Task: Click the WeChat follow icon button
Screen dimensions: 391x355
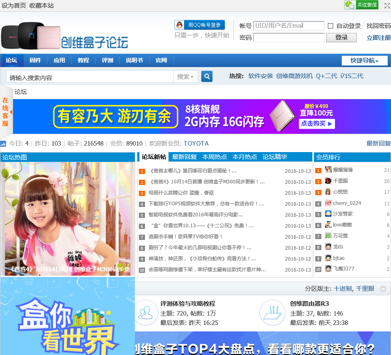Action: (361, 5)
